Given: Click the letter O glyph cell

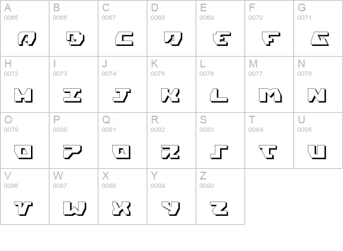Looking at the screenshot, I should coord(24,140).
